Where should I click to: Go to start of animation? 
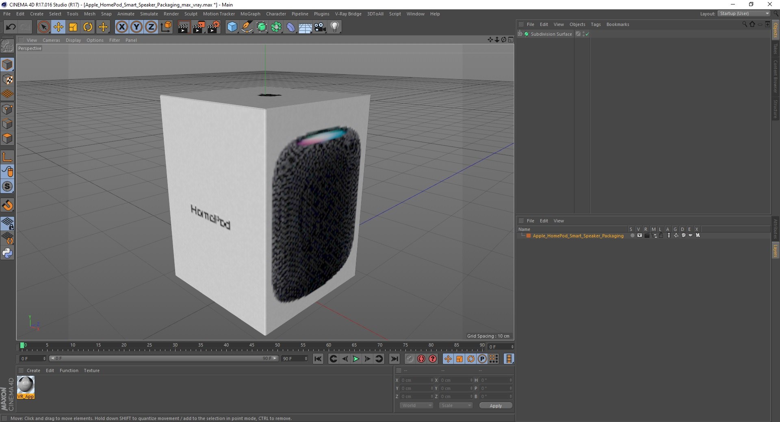pyautogui.click(x=318, y=359)
